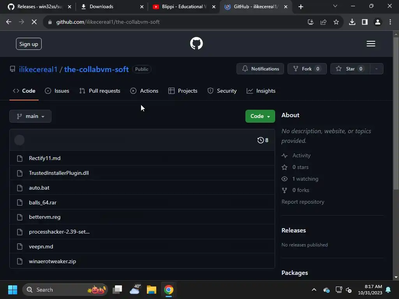Open Chrome three-dot menu
Image resolution: width=399 pixels, height=299 pixels.
pyautogui.click(x=390, y=22)
